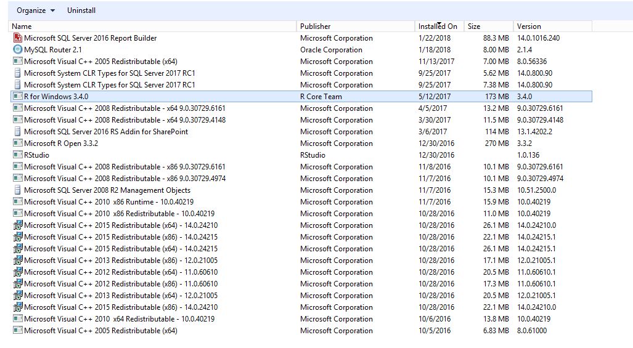633x348 pixels.
Task: Select Visual C++ 2010 x64 Redistributable name
Action: click(120, 318)
